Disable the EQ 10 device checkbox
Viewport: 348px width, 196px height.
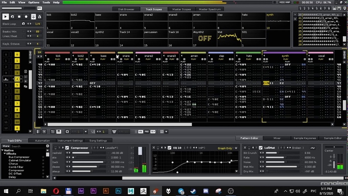[x=169, y=148]
